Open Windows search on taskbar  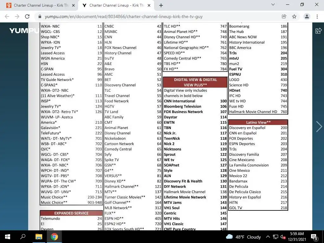22,237
